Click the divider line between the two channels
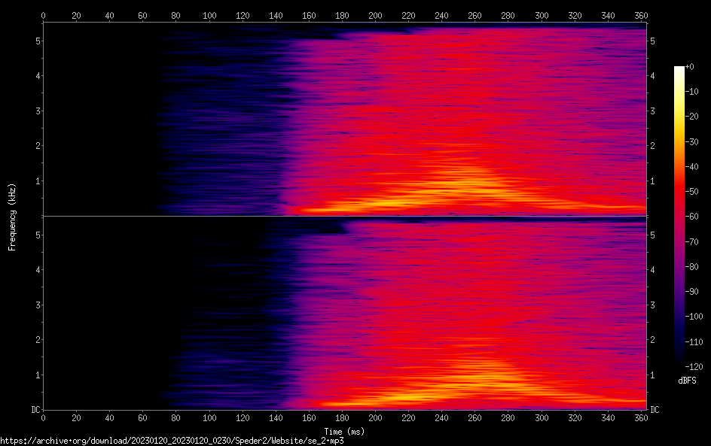The width and height of the screenshot is (711, 446). coord(344,217)
